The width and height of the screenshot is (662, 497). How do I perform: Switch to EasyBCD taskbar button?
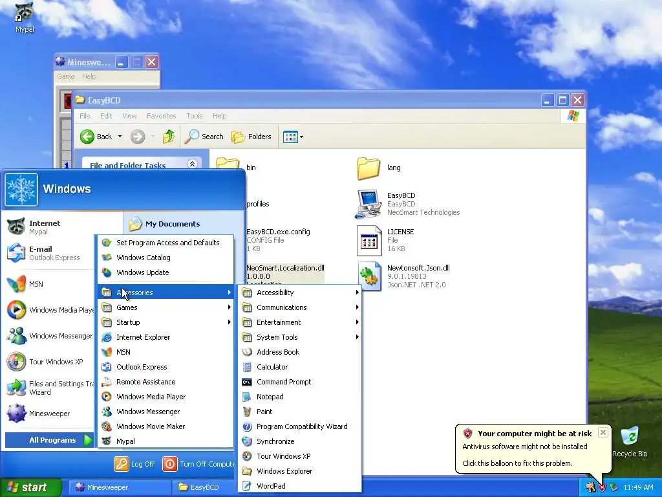point(204,487)
